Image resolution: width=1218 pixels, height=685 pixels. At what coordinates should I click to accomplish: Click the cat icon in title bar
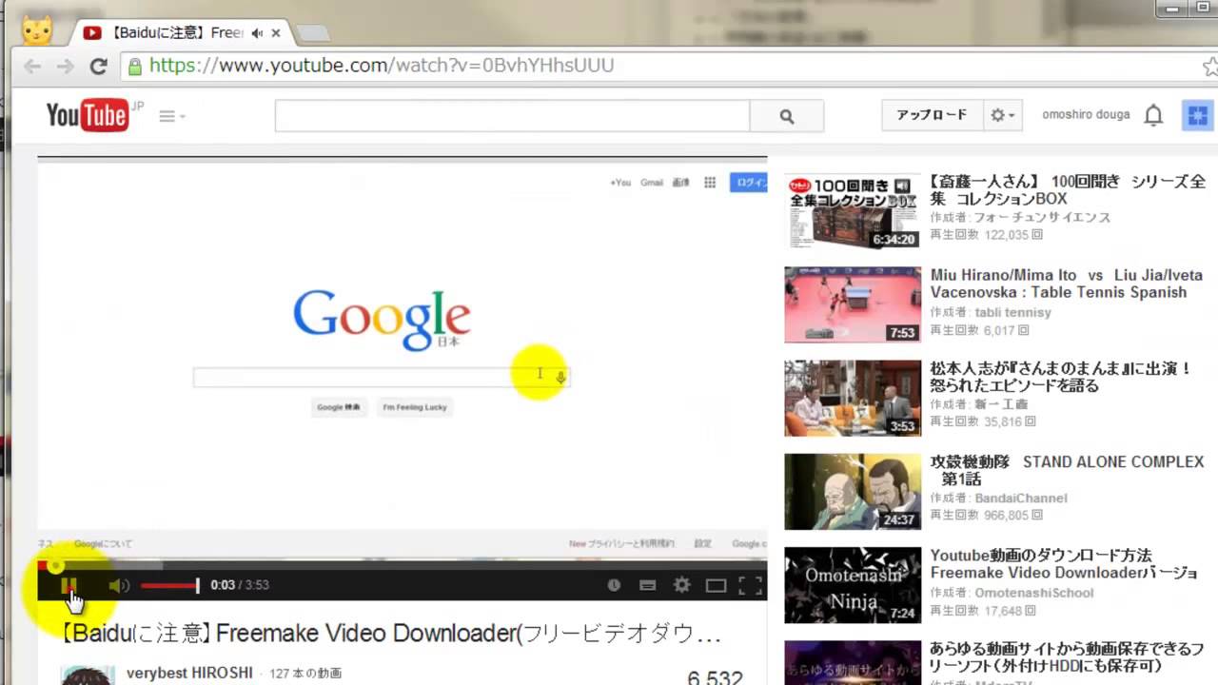point(38,29)
